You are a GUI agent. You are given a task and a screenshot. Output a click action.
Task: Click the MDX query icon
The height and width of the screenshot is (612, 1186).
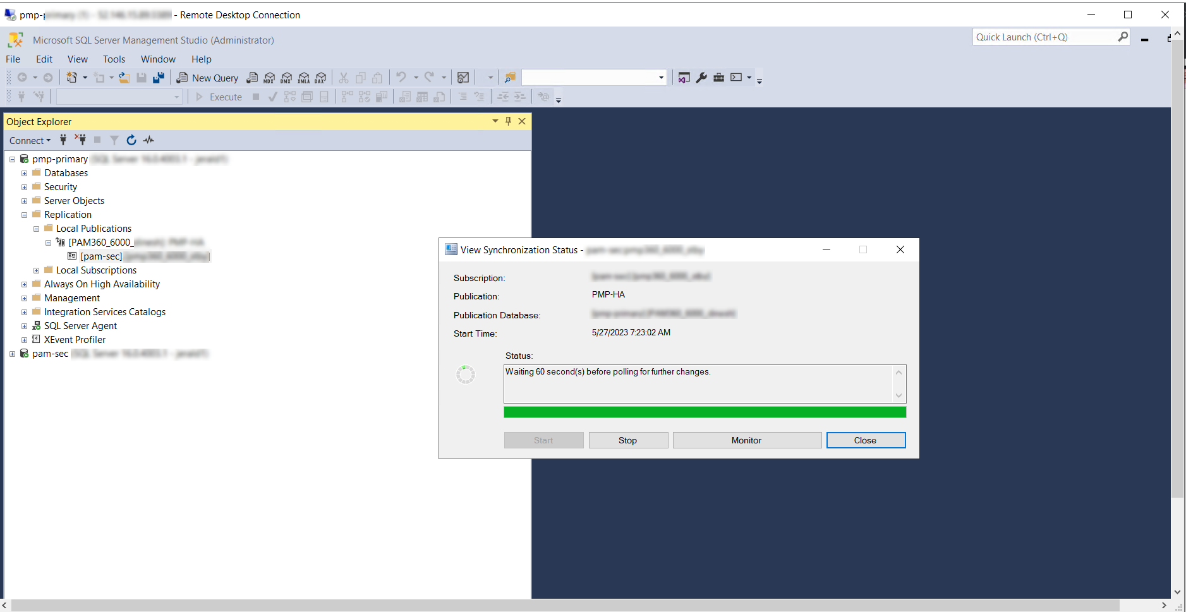[x=269, y=78]
